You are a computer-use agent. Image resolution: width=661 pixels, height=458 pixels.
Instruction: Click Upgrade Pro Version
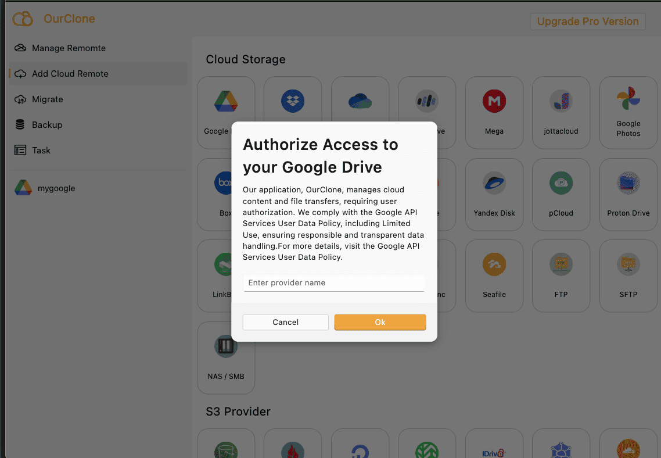(x=587, y=21)
